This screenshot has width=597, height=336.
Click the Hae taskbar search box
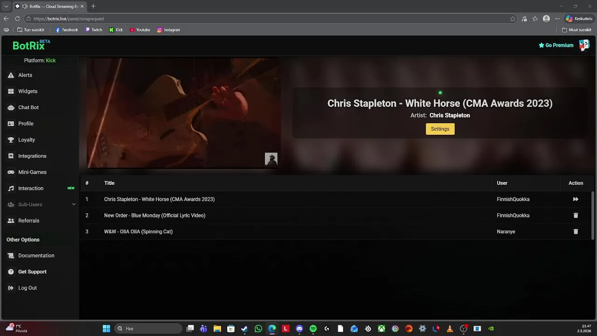click(148, 329)
